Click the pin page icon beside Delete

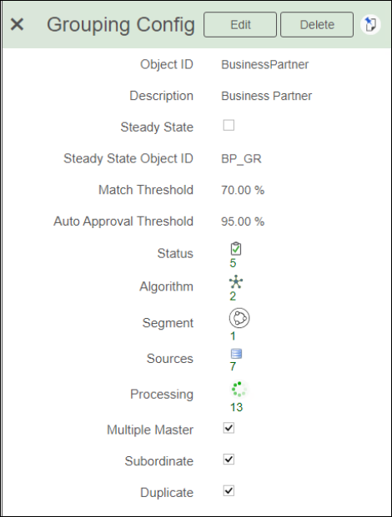pyautogui.click(x=370, y=24)
